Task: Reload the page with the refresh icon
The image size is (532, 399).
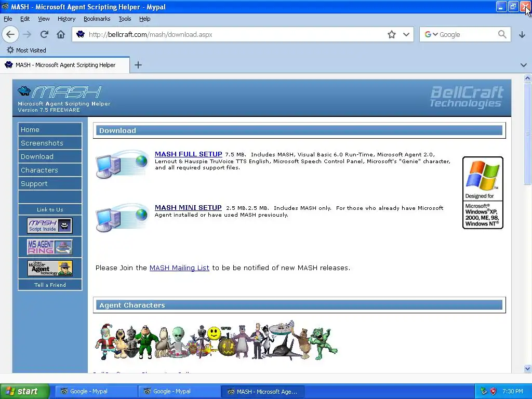Action: (44, 34)
